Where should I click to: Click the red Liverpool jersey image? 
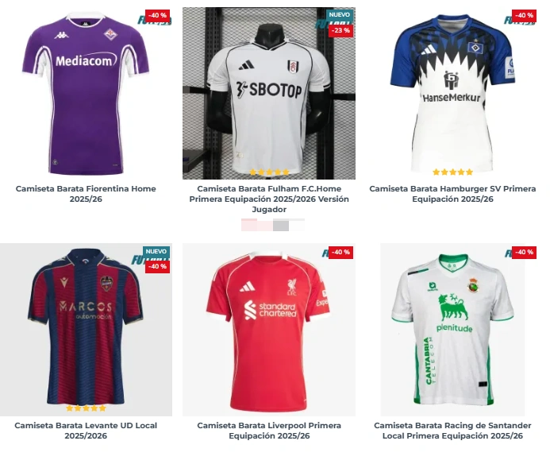269,330
